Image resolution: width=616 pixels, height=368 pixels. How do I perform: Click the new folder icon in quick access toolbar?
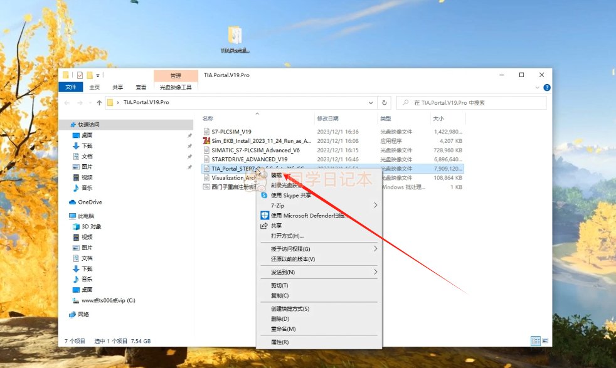pos(90,75)
